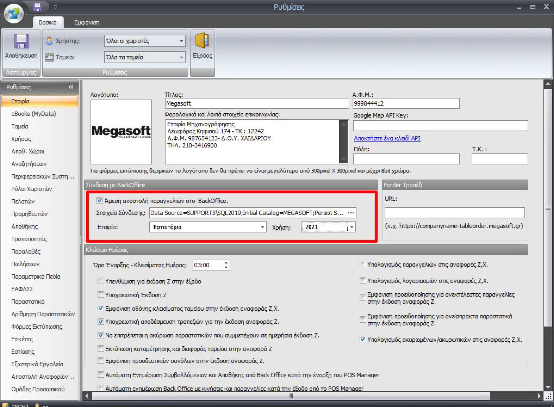
Task: Toggle Υπολογισμός παραγγελιών στις αναφορές Ζ,Χ
Action: 363,264
